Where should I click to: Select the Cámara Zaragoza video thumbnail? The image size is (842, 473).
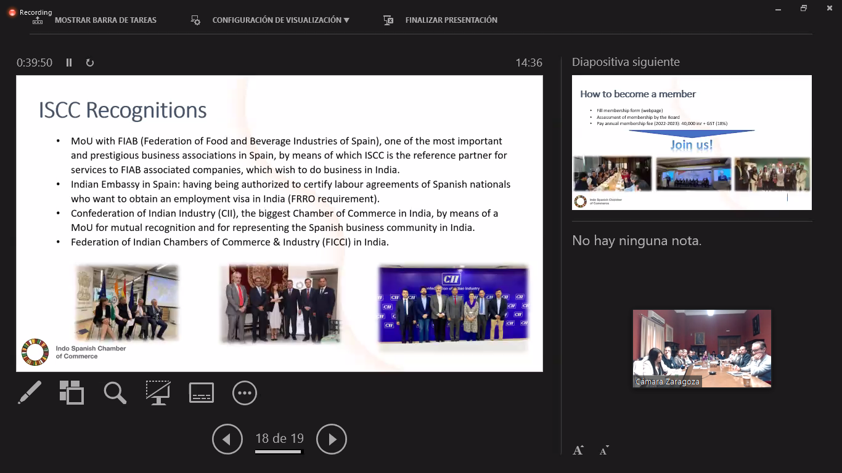tap(701, 349)
